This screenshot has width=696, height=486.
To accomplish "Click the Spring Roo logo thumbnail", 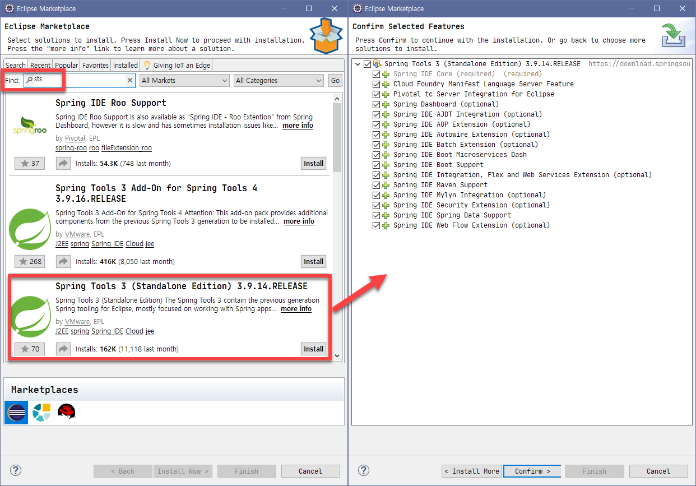I will (30, 126).
